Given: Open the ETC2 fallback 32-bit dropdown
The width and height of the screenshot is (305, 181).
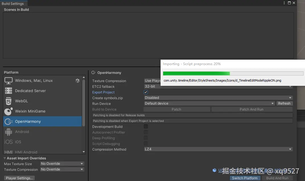Looking at the screenshot, I should tap(218, 86).
